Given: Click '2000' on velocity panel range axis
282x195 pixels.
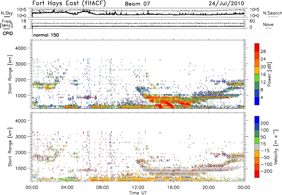Looking at the screenshot, I should [21, 152].
